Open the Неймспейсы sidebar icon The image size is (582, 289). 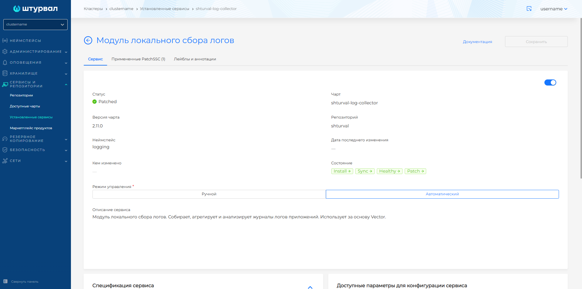pyautogui.click(x=5, y=41)
